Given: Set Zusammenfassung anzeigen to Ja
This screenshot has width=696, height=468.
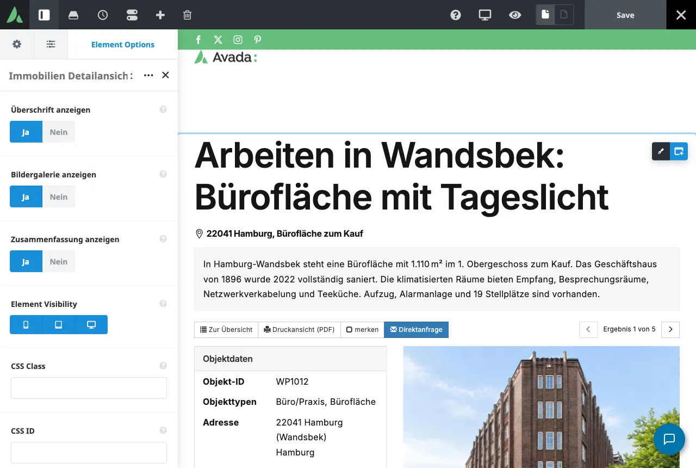Looking at the screenshot, I should click(x=26, y=261).
